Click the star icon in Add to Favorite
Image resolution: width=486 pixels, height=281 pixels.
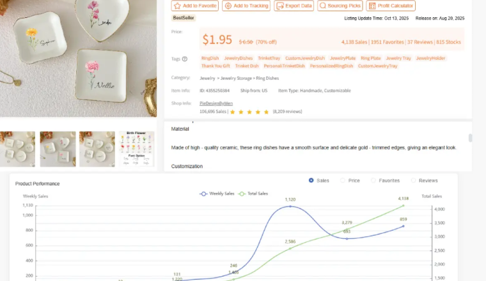[x=177, y=6]
